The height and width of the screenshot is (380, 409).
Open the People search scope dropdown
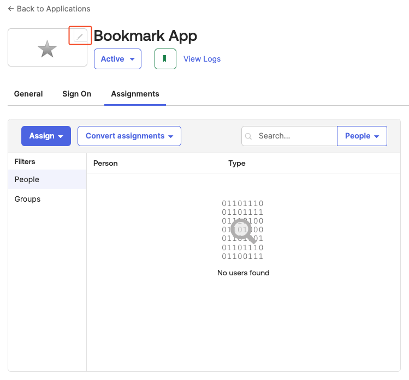(x=362, y=136)
